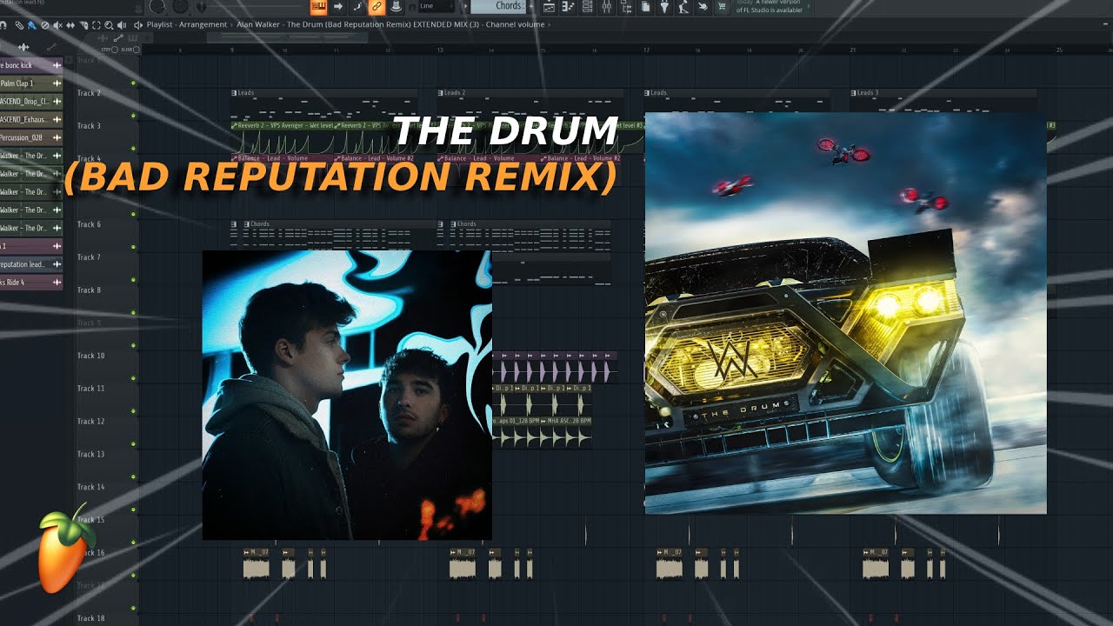Select 'reputation lead..' item in picker list
Viewport: 1113px width, 626px height.
[30, 264]
